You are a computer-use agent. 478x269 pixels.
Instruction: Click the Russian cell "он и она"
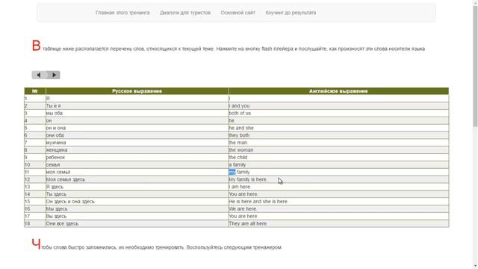coord(137,128)
